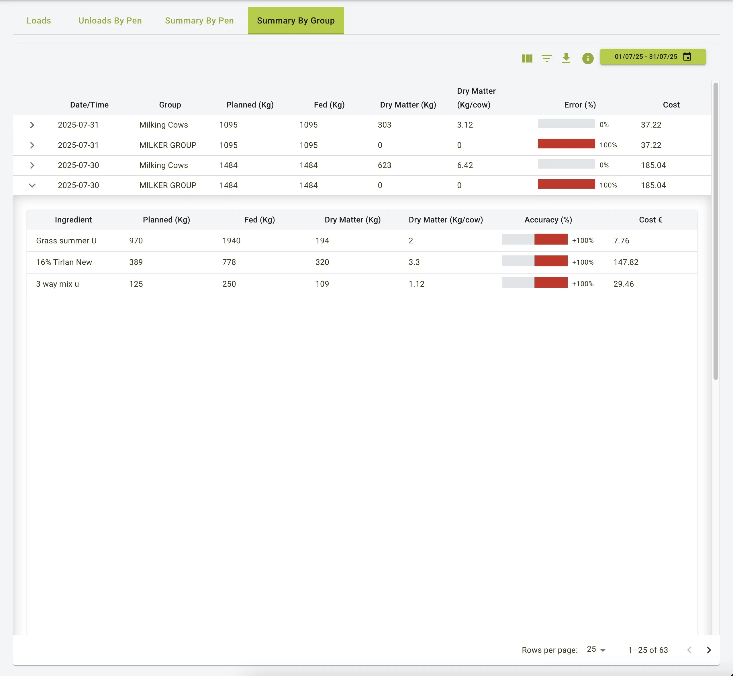Screen dimensions: 733x676
Task: Click Ingredient sub-table header
Action: (73, 220)
